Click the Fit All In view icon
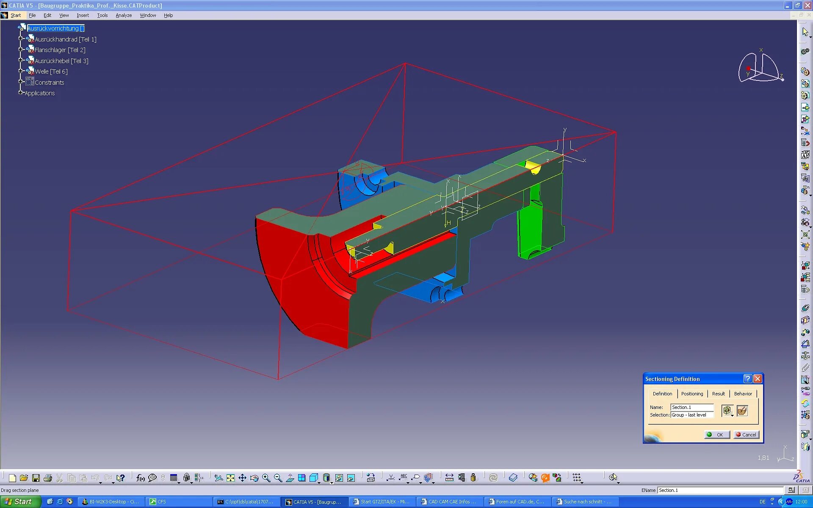The image size is (813, 508). 230,478
